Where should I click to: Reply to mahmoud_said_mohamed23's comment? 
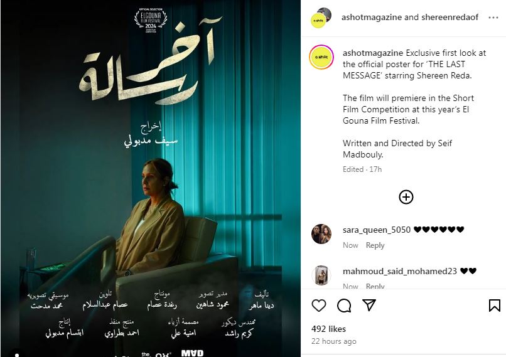click(375, 285)
